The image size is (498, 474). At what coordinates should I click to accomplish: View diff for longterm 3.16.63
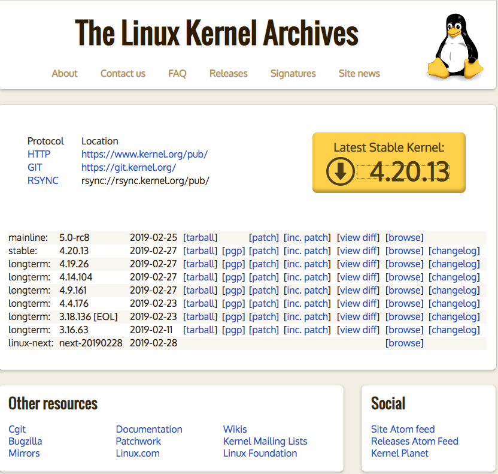(358, 330)
